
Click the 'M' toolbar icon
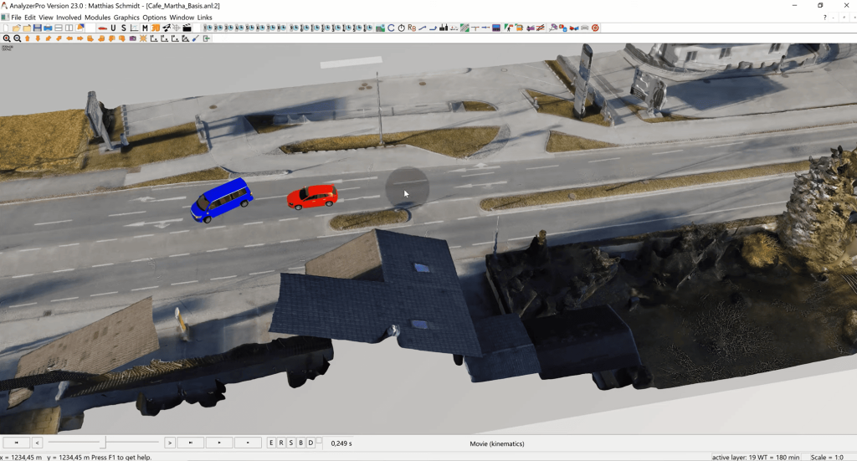(145, 28)
